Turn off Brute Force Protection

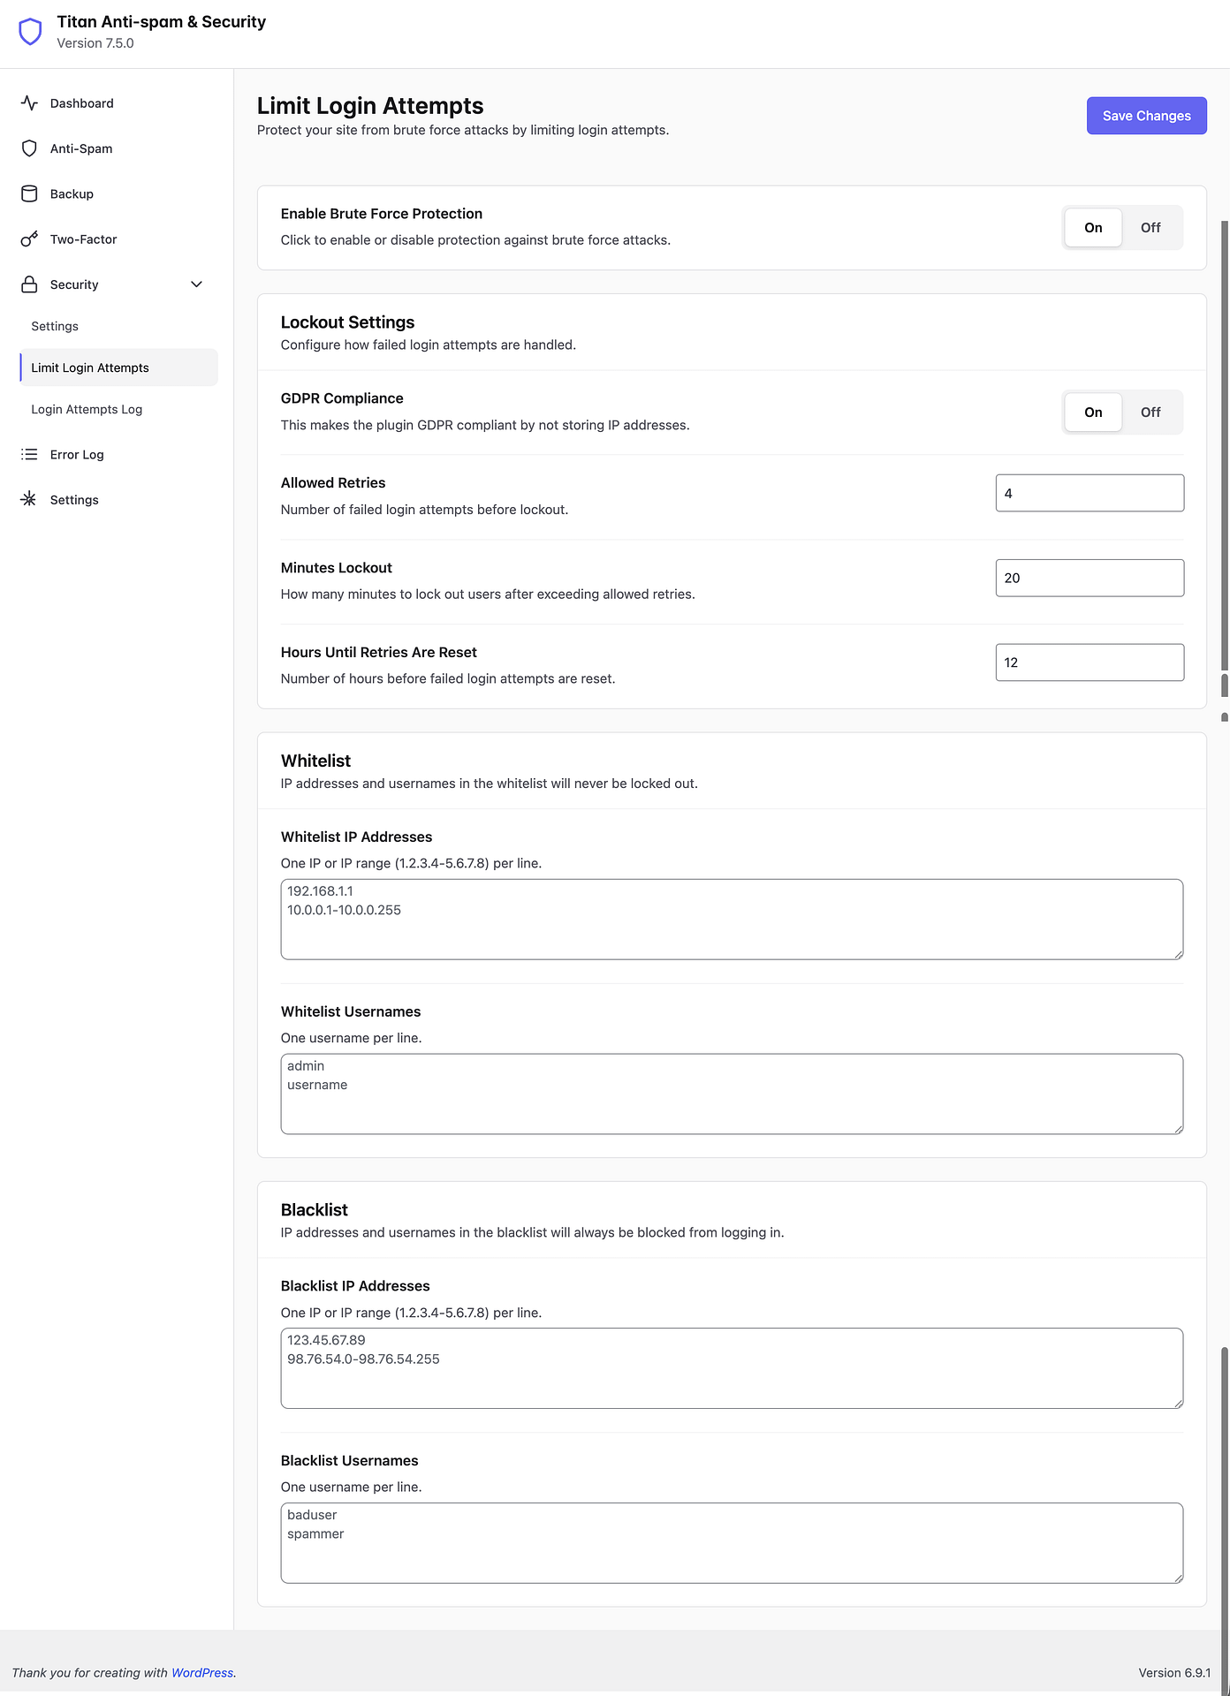[1150, 228]
